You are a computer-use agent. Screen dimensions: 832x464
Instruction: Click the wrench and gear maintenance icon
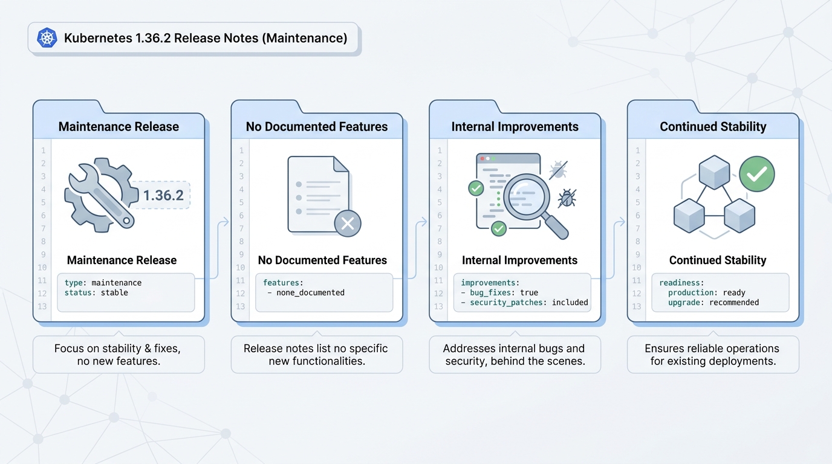[x=100, y=195]
